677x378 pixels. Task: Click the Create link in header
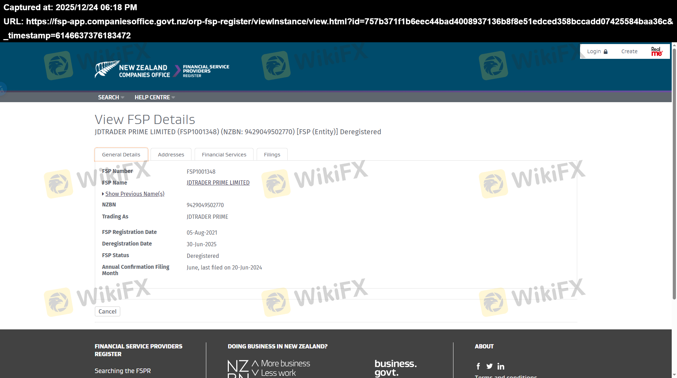629,51
